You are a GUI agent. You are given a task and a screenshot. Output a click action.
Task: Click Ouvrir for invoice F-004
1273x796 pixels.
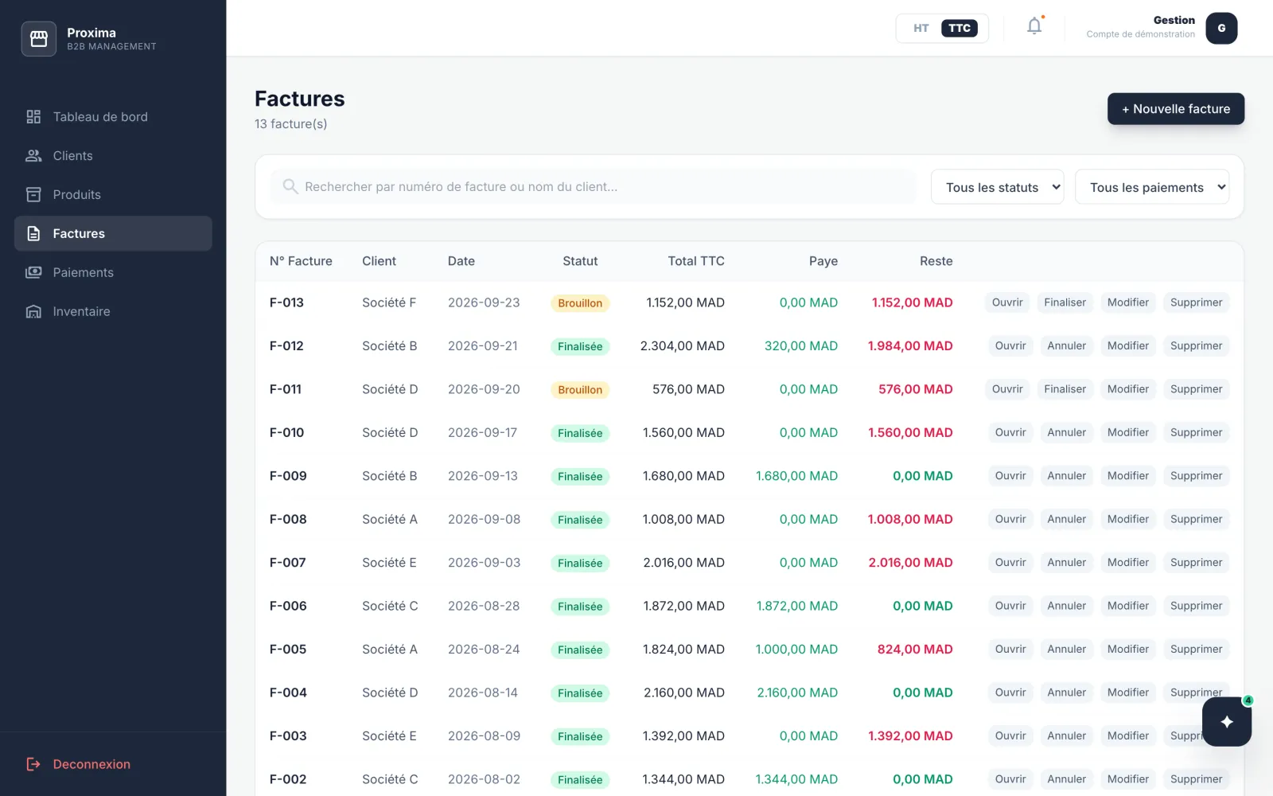(x=1010, y=693)
